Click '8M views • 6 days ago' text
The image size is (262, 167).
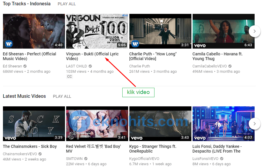(x=211, y=164)
